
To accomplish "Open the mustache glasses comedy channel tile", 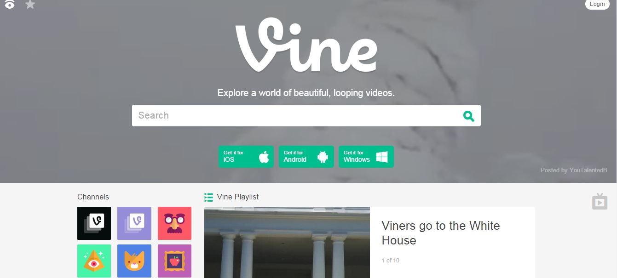I will coord(174,223).
